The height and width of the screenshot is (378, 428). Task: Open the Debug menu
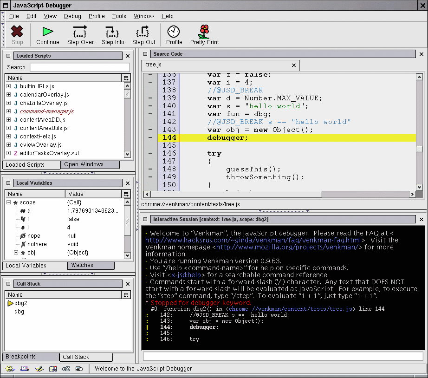coord(72,16)
